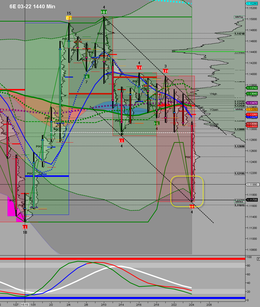Click the 1/31 date label
The height and width of the screenshot is (307, 260).
tap(33, 305)
